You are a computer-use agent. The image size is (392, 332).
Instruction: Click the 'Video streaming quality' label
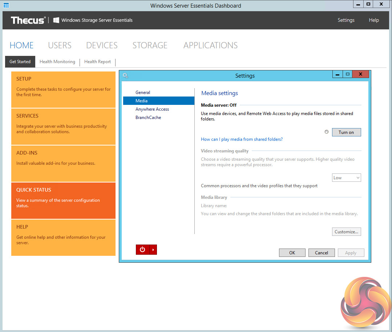point(225,151)
